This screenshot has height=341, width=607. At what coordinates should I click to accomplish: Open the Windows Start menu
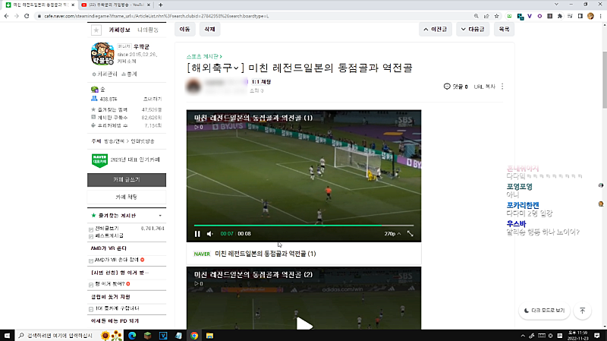point(7,336)
